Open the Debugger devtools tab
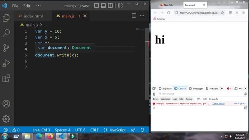This screenshot has width=249, height=140. tap(196, 89)
